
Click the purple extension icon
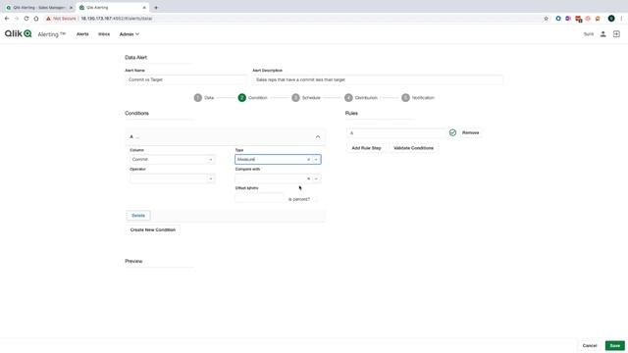click(568, 19)
